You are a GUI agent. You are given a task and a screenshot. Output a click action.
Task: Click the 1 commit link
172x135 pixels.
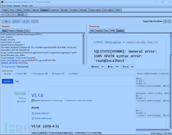click(x=68, y=100)
